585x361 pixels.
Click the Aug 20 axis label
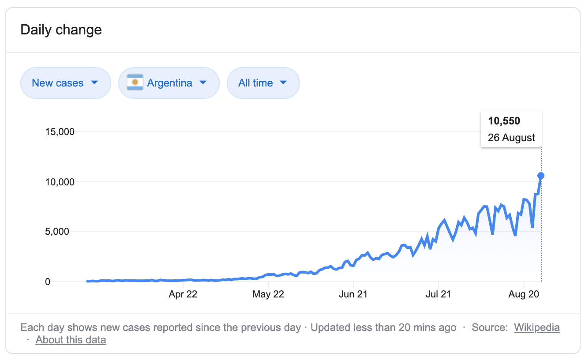tap(523, 294)
